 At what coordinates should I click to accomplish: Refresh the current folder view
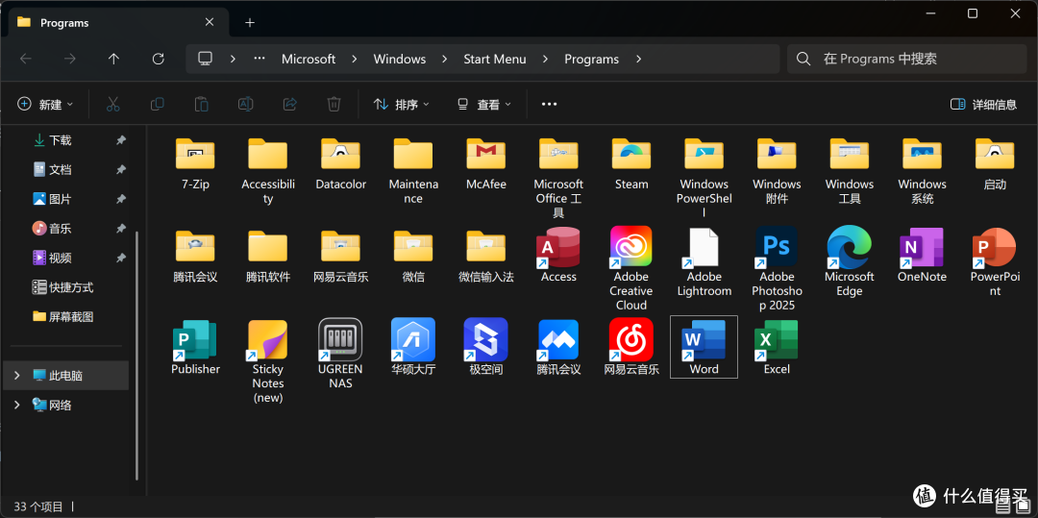point(158,59)
